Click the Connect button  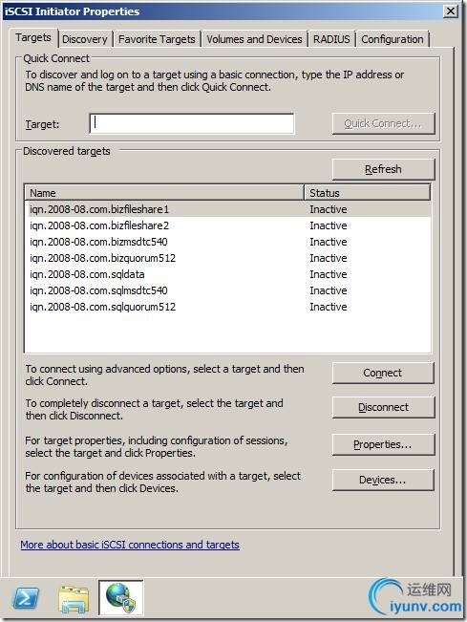(383, 373)
